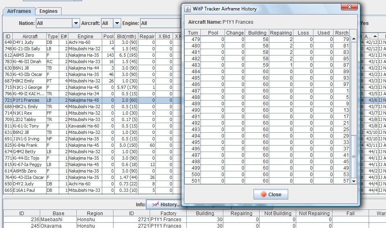Sort factories by the Factory column header
This screenshot has width=386, height=228.
pyautogui.click(x=168, y=213)
